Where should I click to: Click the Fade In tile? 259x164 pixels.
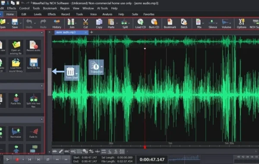[33, 133]
